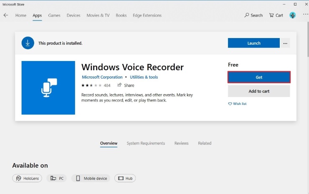Minimize the Microsoft Store window
The image size is (309, 194).
[284, 4]
